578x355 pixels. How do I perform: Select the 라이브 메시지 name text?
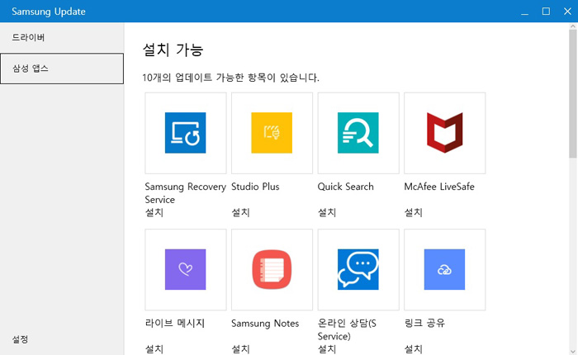pyautogui.click(x=175, y=324)
